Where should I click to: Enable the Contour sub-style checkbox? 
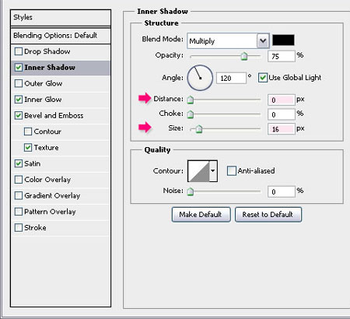click(28, 131)
